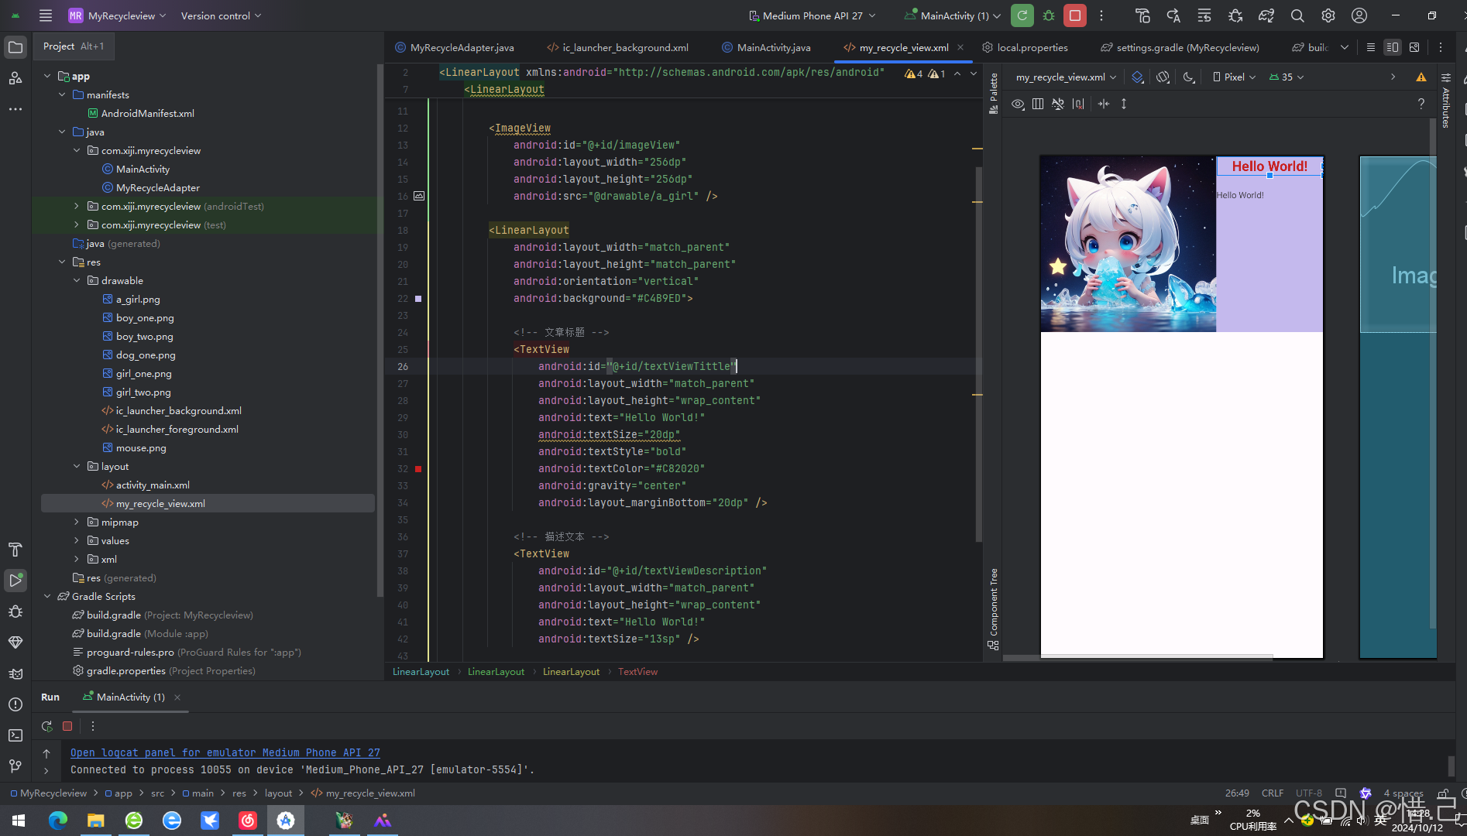Image resolution: width=1467 pixels, height=836 pixels.
Task: Toggle the Attributes side panel
Action: [1445, 101]
